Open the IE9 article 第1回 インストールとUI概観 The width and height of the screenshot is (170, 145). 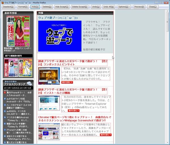[x=73, y=91]
